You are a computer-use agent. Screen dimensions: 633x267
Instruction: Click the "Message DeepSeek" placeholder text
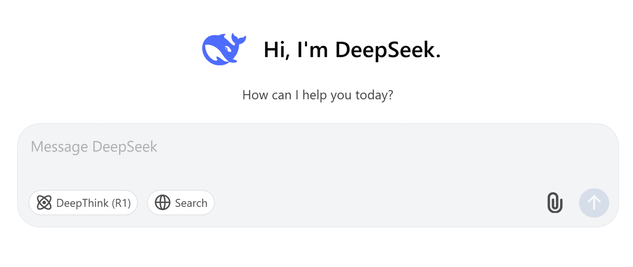pos(94,146)
